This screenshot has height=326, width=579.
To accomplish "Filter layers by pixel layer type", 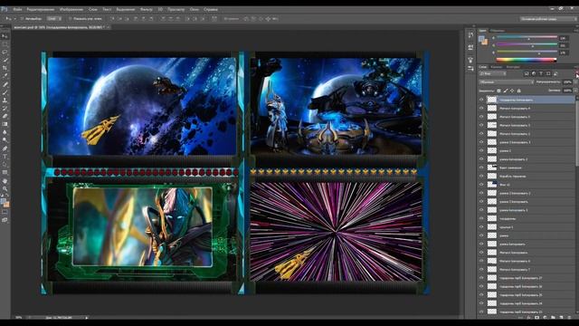I will coord(527,73).
